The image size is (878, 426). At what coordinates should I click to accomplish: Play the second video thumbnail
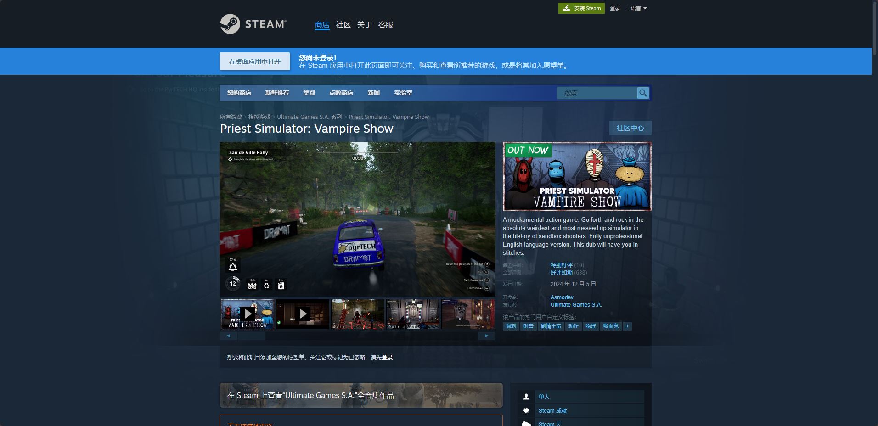pyautogui.click(x=303, y=314)
